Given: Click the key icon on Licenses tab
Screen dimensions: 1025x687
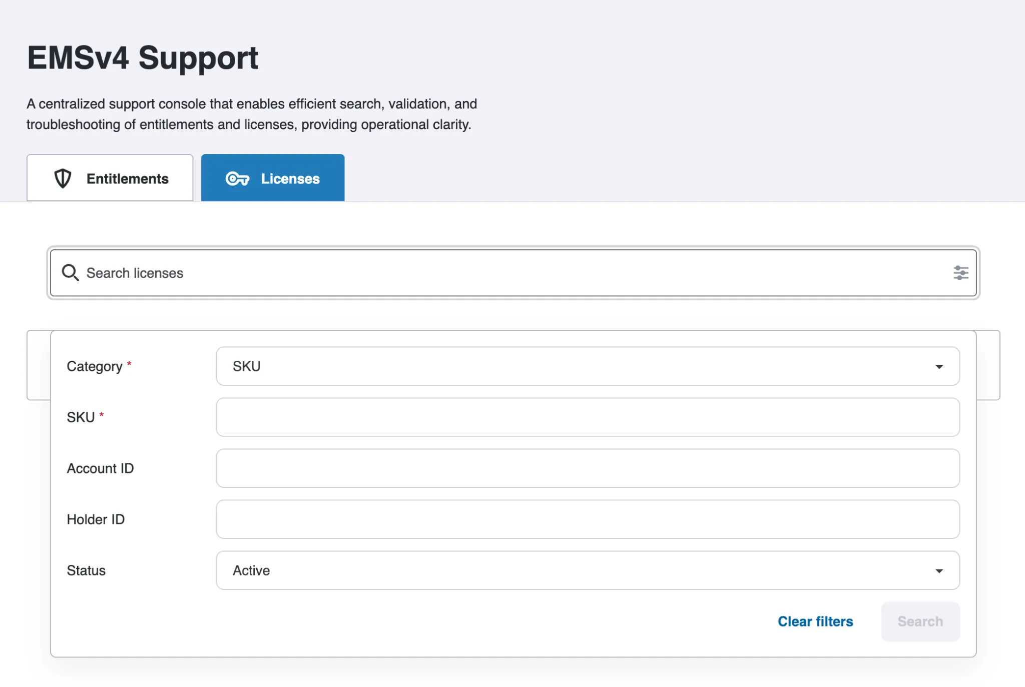Looking at the screenshot, I should [237, 179].
